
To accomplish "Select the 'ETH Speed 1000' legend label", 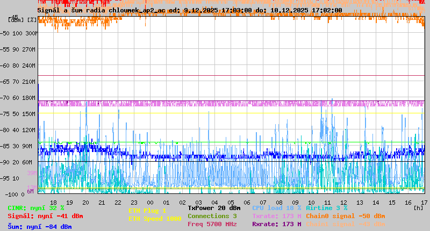I will tap(155, 219).
